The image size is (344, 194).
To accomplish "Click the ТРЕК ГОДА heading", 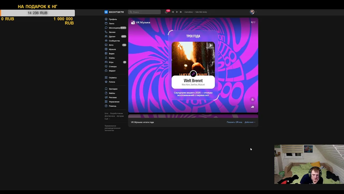I will pos(193,36).
